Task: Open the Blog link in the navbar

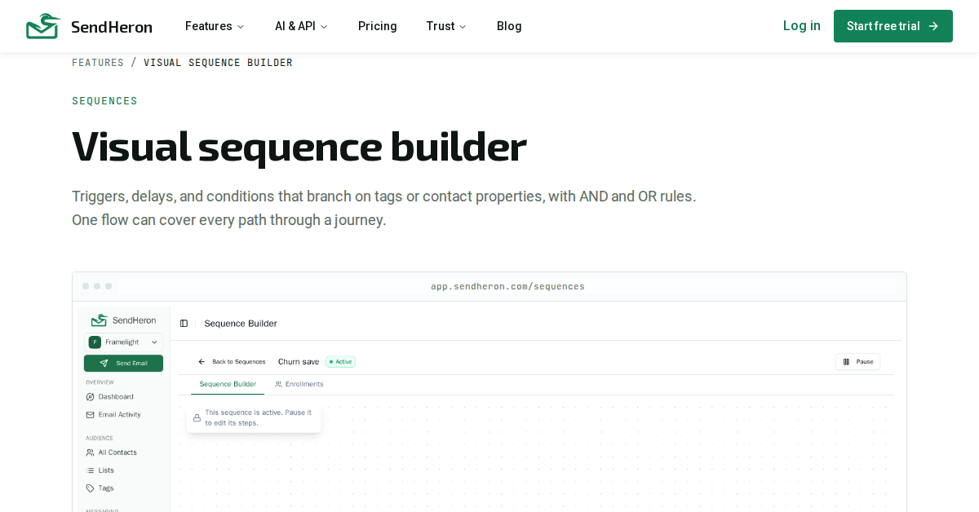Action: pos(509,26)
